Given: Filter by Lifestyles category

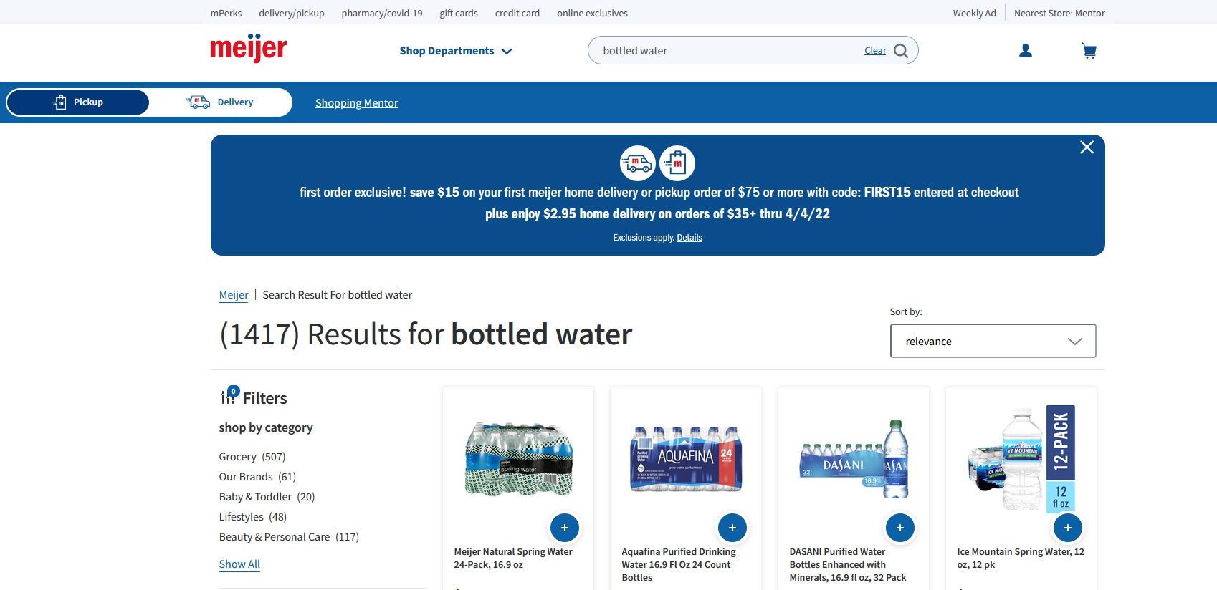Looking at the screenshot, I should [x=253, y=517].
